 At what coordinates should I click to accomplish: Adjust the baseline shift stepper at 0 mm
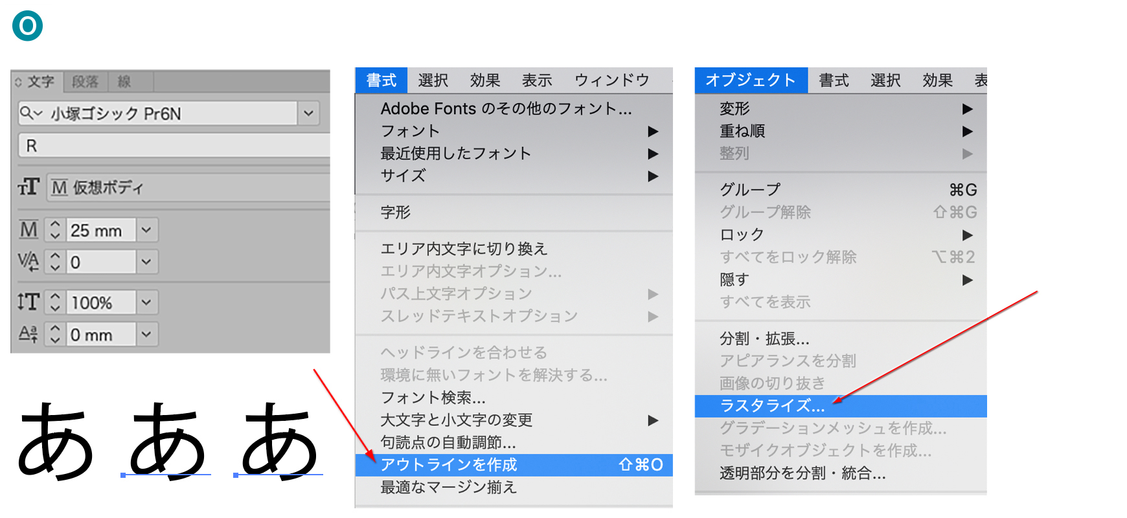(55, 334)
